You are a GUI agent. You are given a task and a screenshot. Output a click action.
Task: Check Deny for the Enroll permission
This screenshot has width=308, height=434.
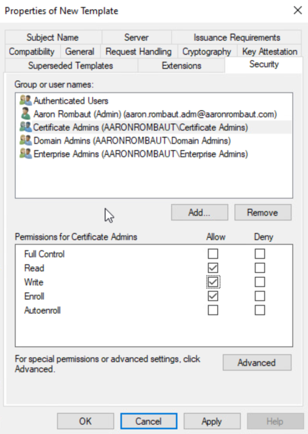click(260, 296)
